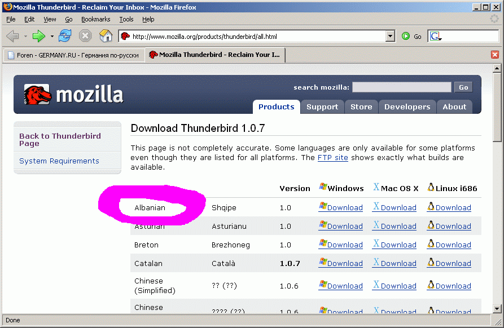Click the green Forward arrow button

tap(38, 36)
